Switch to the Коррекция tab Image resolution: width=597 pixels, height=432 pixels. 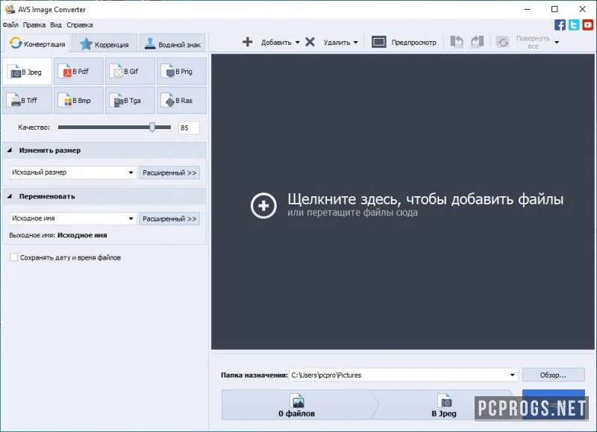[x=104, y=44]
